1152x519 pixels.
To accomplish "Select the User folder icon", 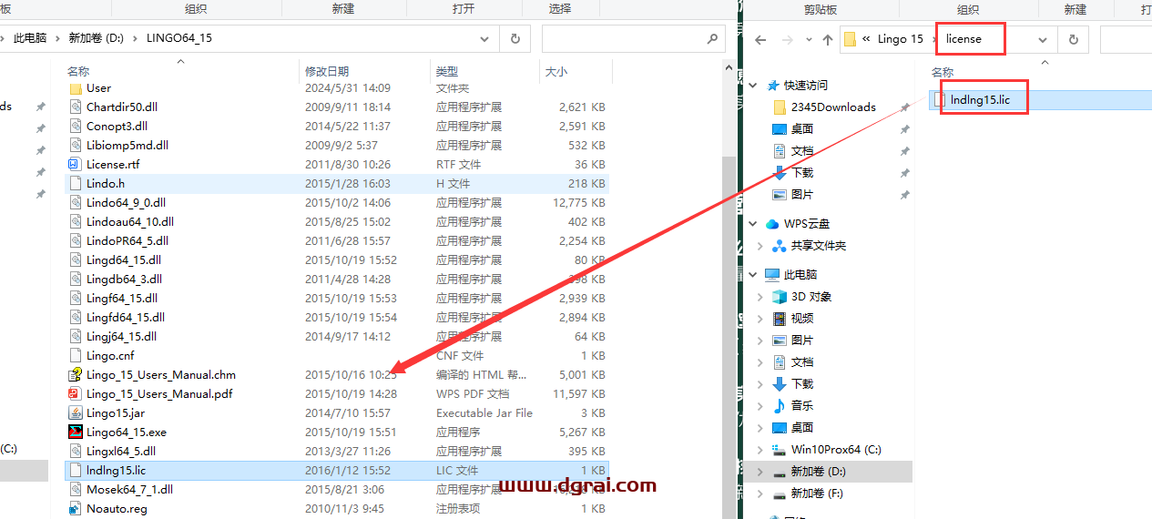I will coord(76,88).
